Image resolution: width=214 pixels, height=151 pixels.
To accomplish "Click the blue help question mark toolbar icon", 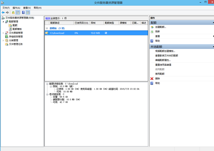I will tap(23, 13).
